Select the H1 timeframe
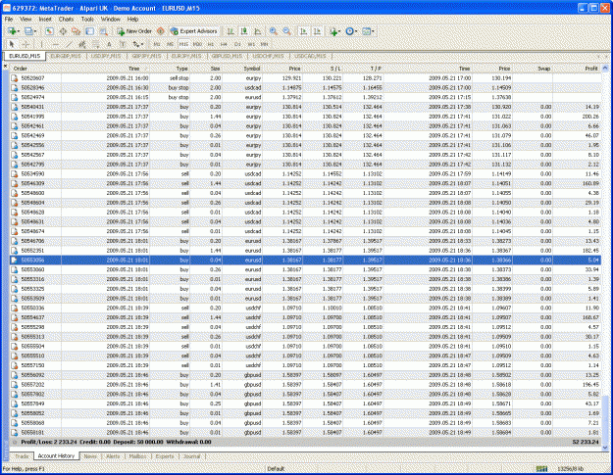The width and height of the screenshot is (613, 475). [x=211, y=44]
